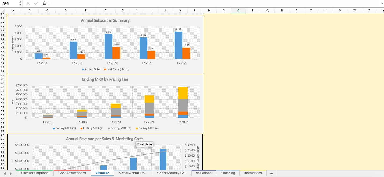Select row 31 header
384x177 pixels.
3,18
